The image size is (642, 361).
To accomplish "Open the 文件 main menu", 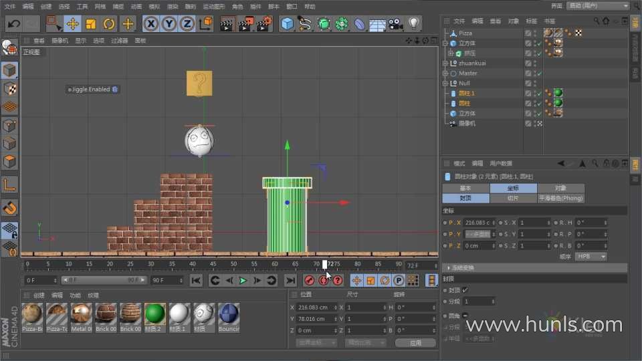I will [x=10, y=7].
